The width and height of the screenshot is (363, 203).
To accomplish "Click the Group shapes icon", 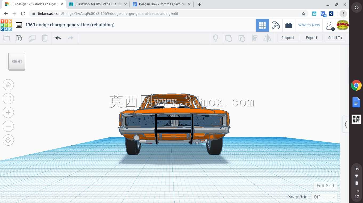I will coord(229,38).
